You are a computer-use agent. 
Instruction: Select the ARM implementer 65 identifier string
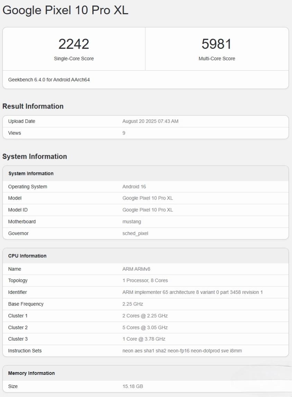click(192, 292)
